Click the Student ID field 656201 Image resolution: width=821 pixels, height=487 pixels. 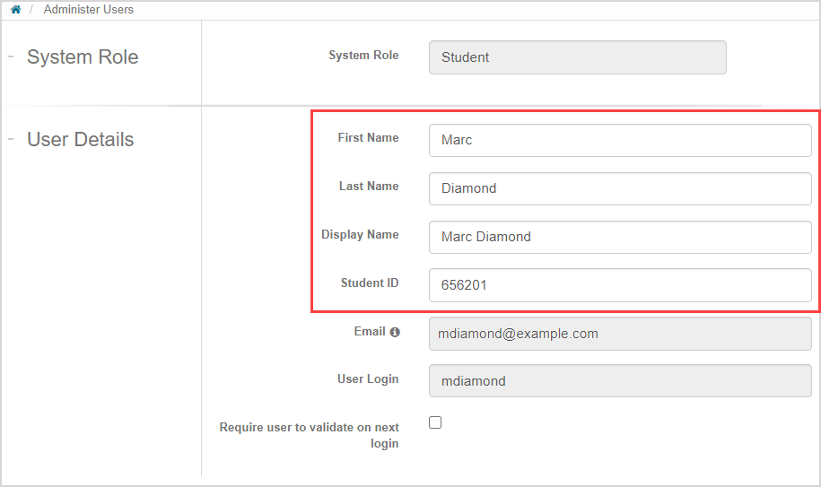point(619,285)
